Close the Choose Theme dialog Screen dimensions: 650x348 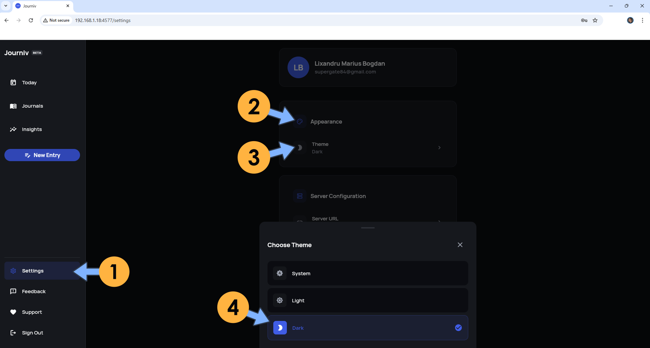click(460, 245)
